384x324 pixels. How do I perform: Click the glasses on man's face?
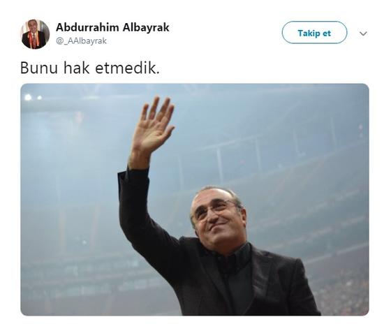pyautogui.click(x=216, y=209)
